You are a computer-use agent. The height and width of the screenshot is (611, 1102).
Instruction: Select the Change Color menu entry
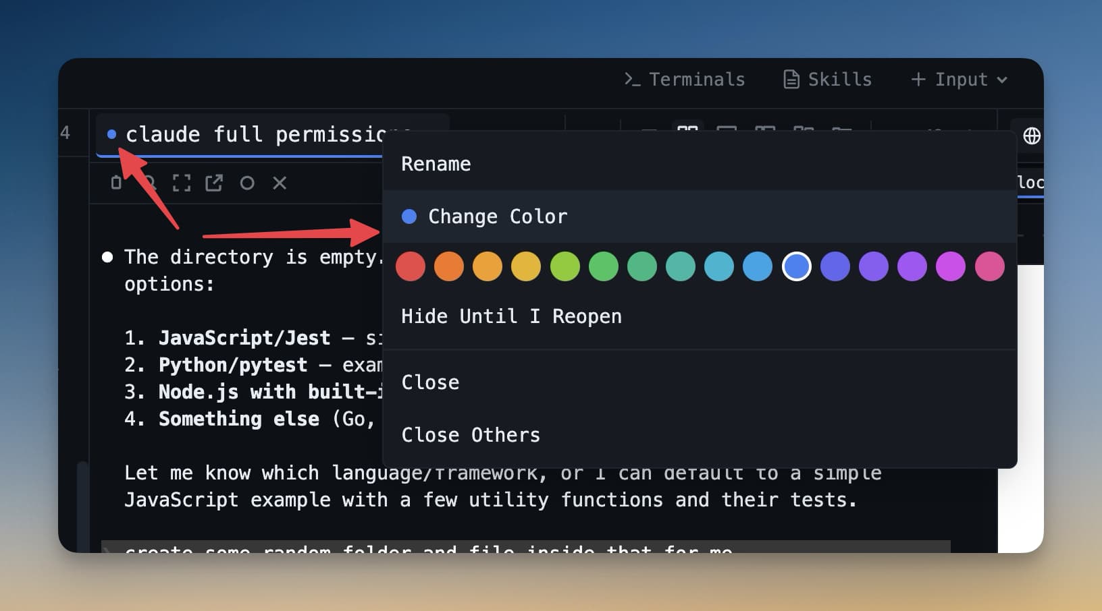(700, 216)
